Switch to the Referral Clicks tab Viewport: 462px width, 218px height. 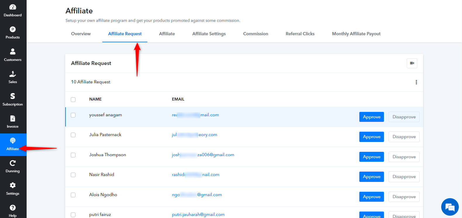(300, 34)
